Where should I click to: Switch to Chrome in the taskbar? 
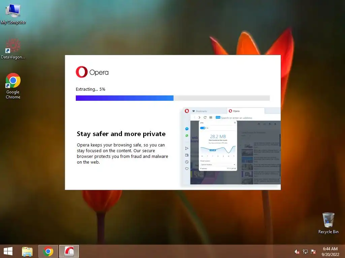48,251
